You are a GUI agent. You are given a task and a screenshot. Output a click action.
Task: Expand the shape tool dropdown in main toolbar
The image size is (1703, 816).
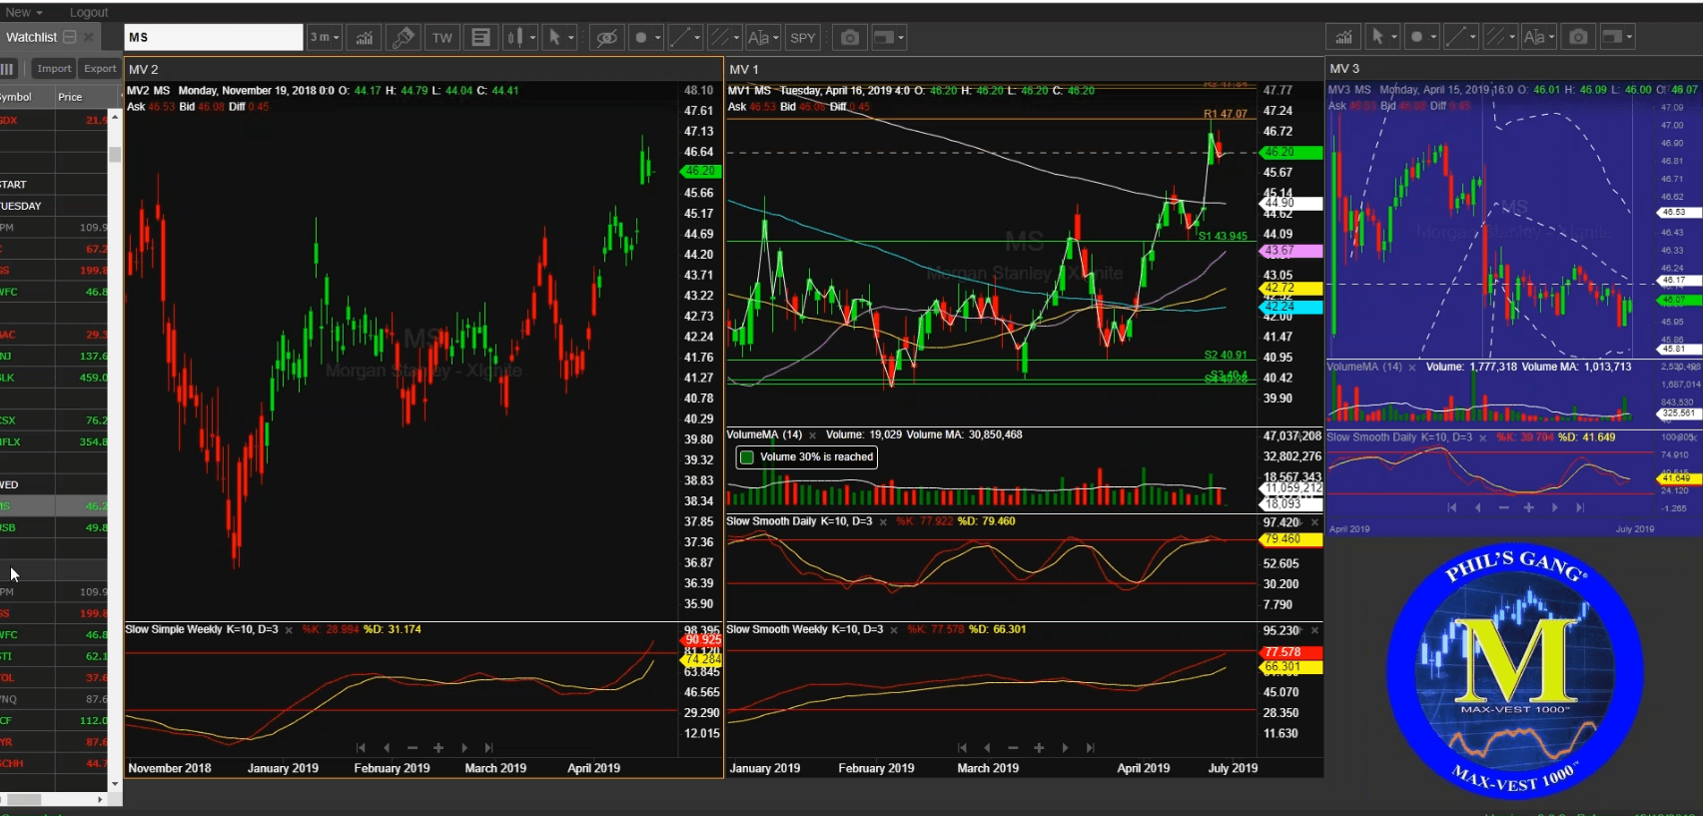[x=658, y=38]
